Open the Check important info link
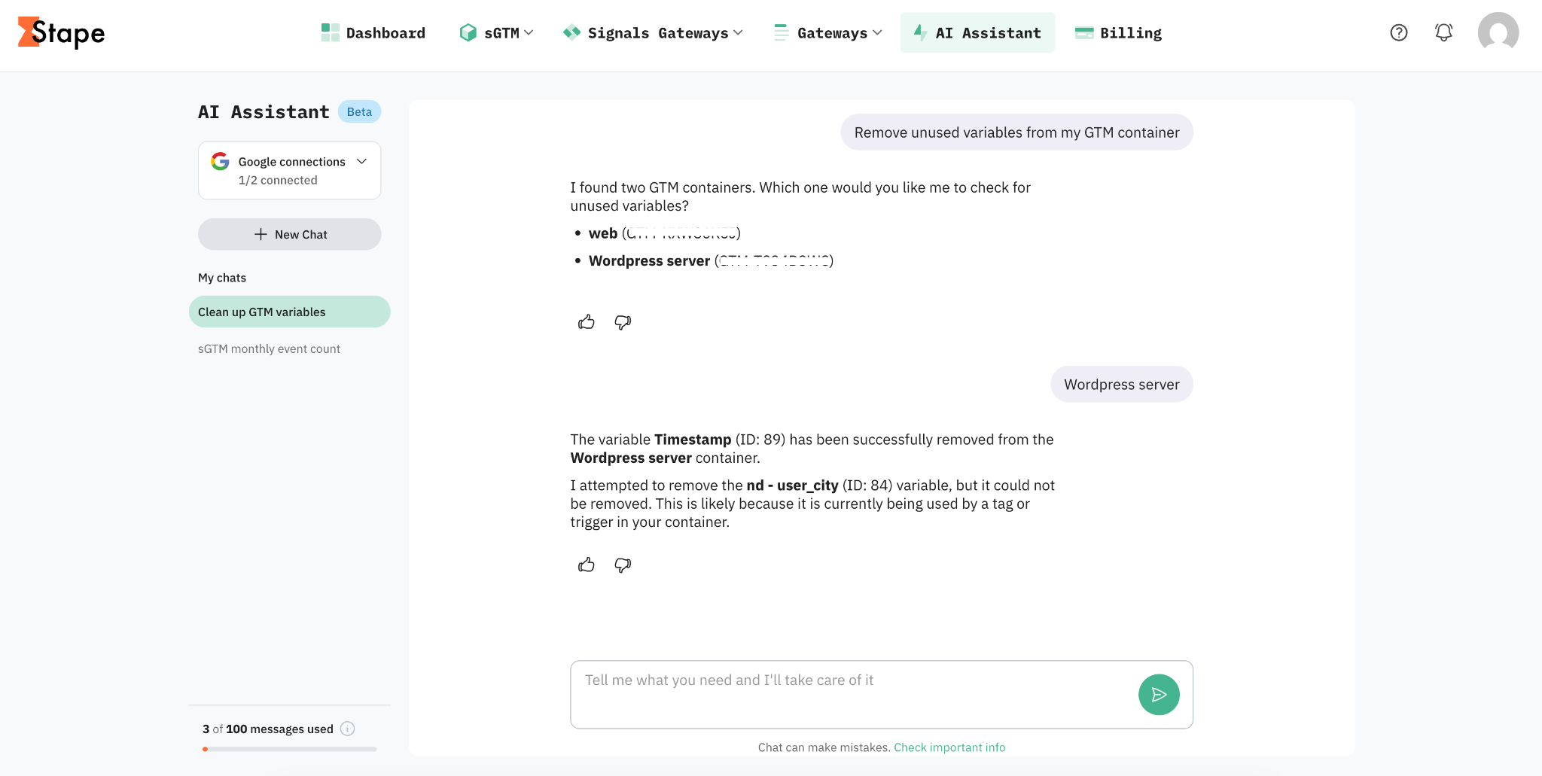 [949, 747]
